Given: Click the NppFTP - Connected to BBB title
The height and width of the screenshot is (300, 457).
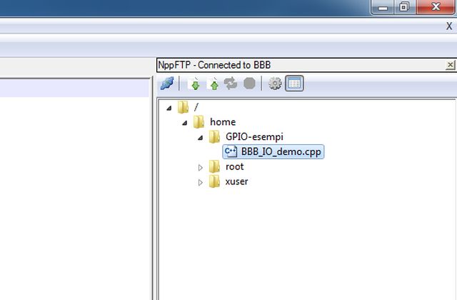Looking at the screenshot, I should coord(214,65).
